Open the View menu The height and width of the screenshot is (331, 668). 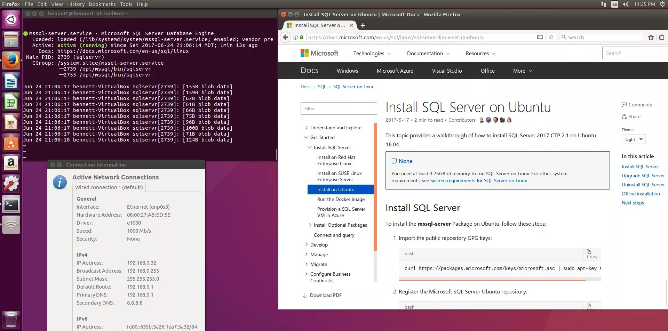tap(57, 4)
